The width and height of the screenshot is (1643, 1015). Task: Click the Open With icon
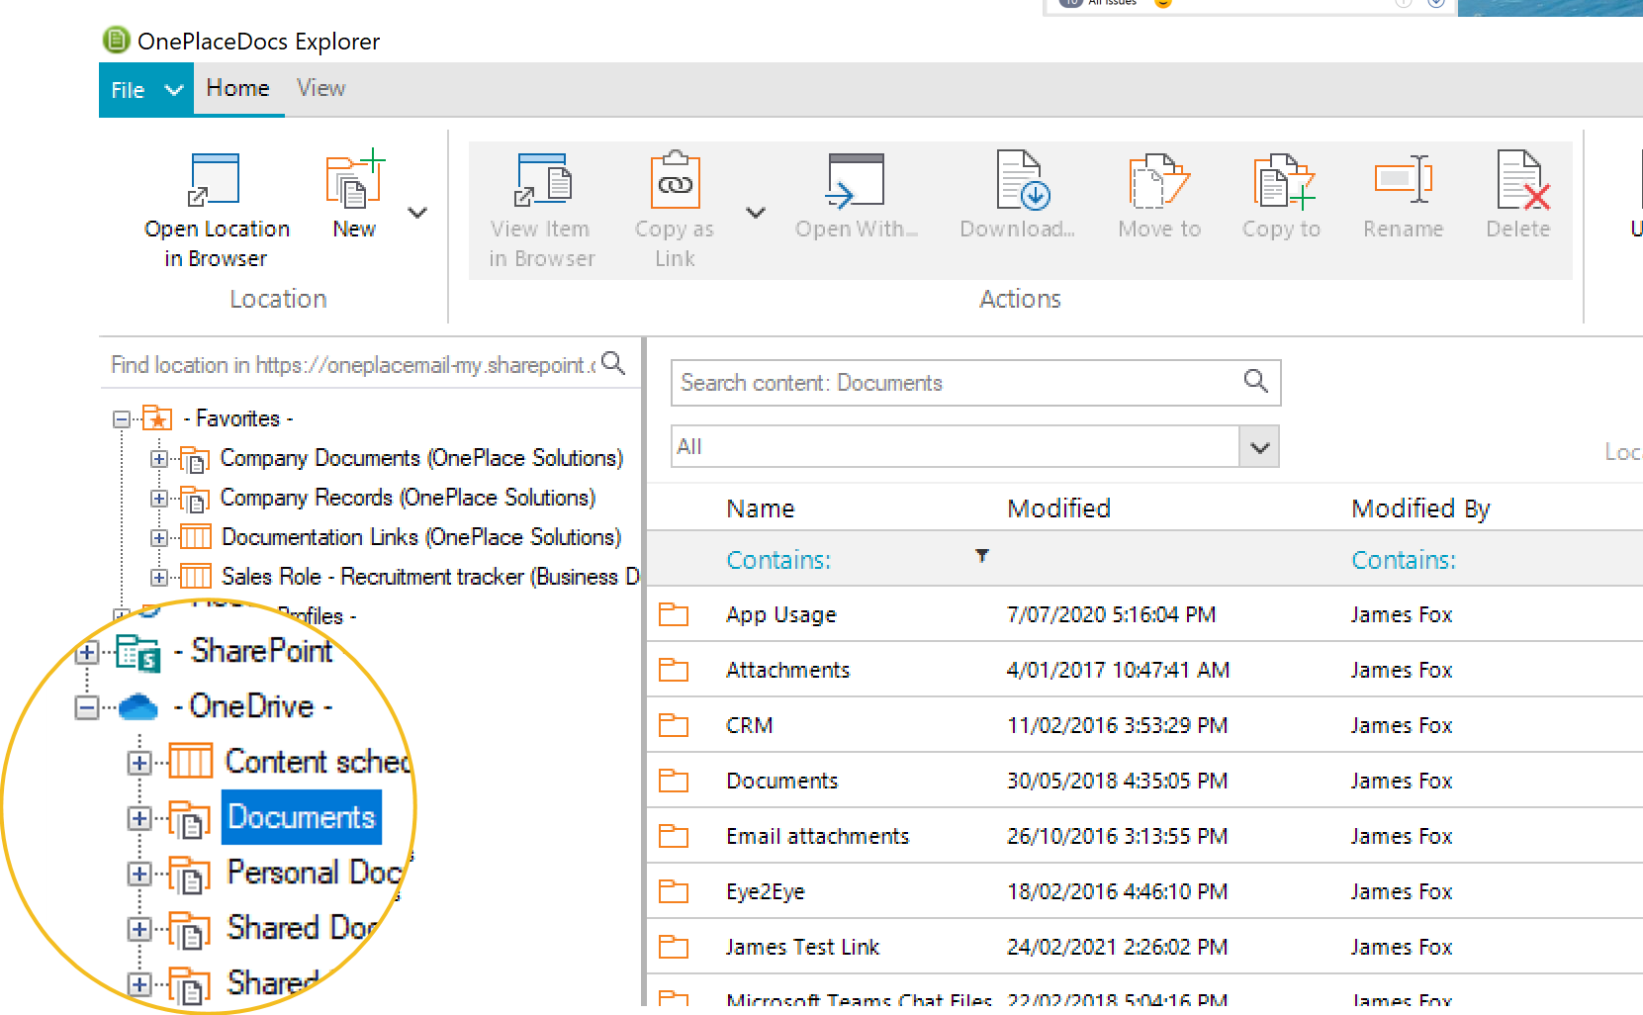[856, 181]
